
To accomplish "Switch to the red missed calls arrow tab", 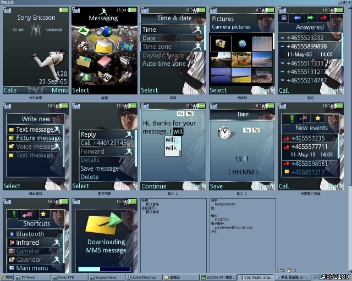I will coord(323,18).
